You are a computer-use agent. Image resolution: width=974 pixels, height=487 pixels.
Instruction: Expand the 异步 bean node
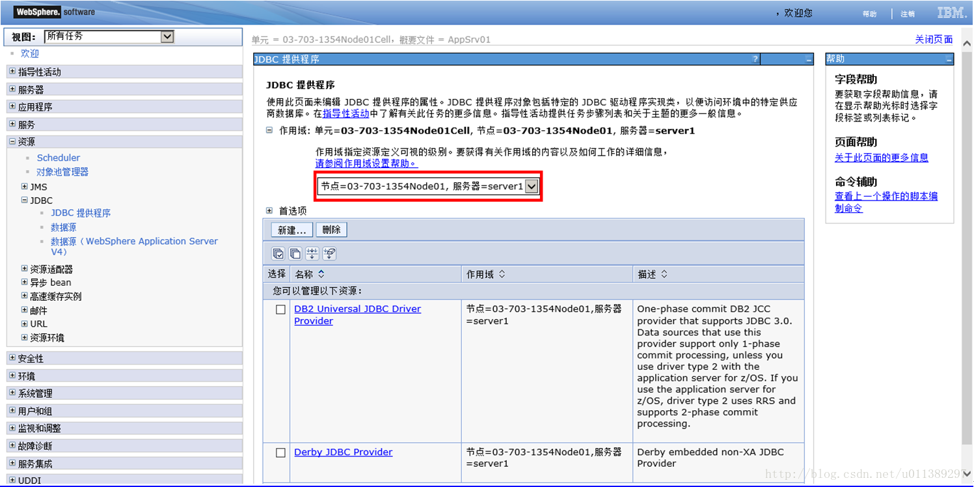click(x=25, y=282)
